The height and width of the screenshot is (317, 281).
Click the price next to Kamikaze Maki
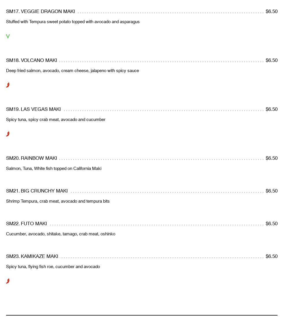pyautogui.click(x=271, y=256)
